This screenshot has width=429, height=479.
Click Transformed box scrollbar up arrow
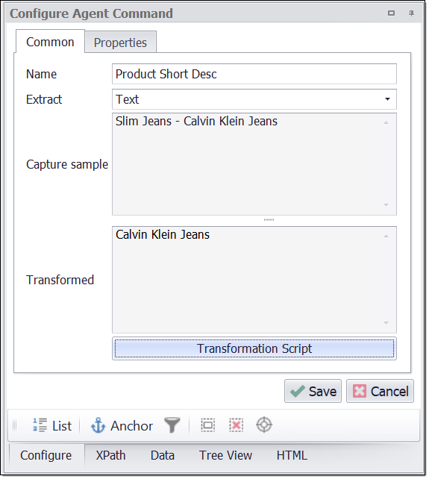pyautogui.click(x=386, y=236)
